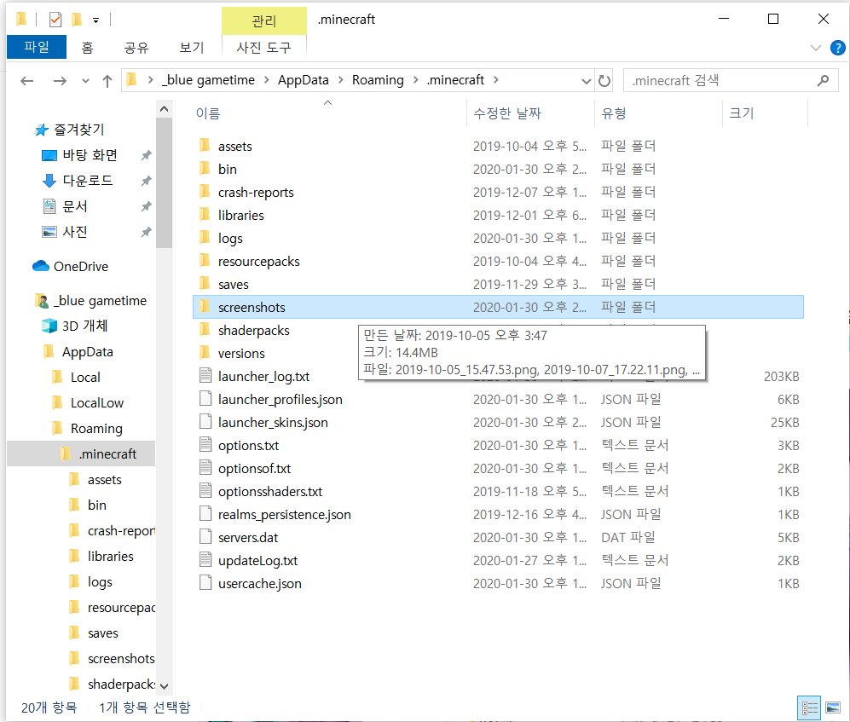
Task: Select screenshots folder in navigation tree
Action: tap(121, 659)
